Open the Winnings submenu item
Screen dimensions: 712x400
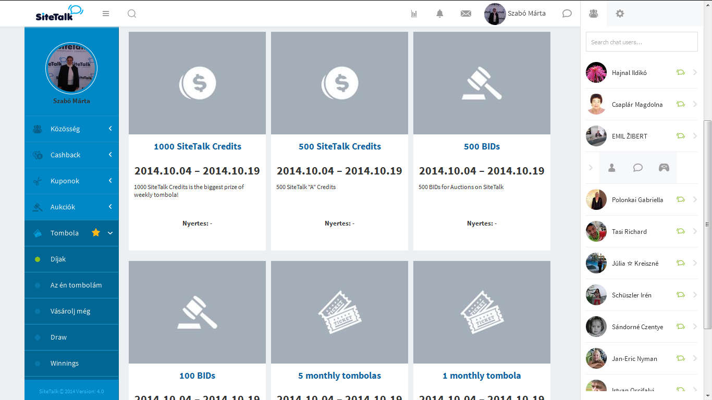pyautogui.click(x=71, y=364)
